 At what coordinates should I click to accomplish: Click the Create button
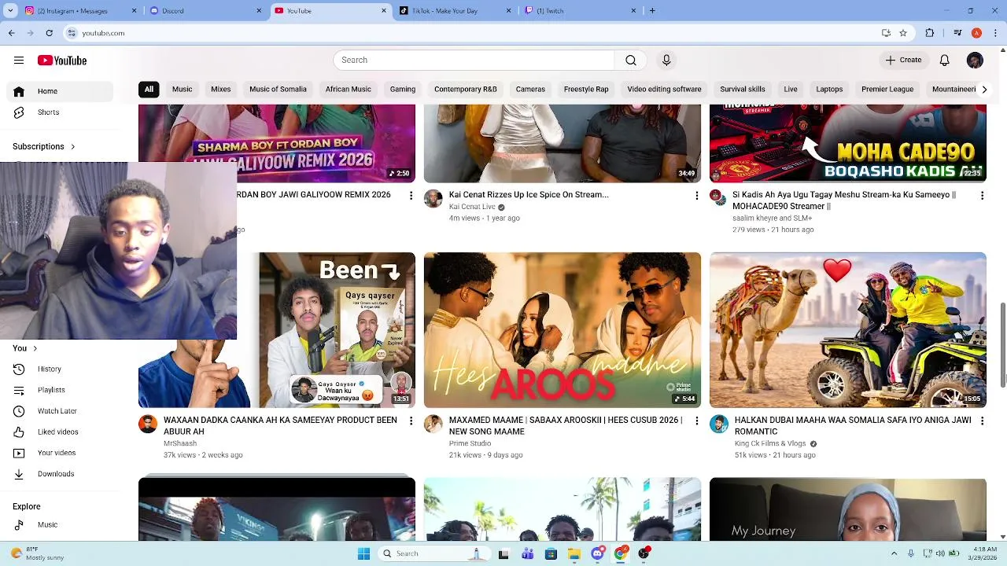point(903,60)
